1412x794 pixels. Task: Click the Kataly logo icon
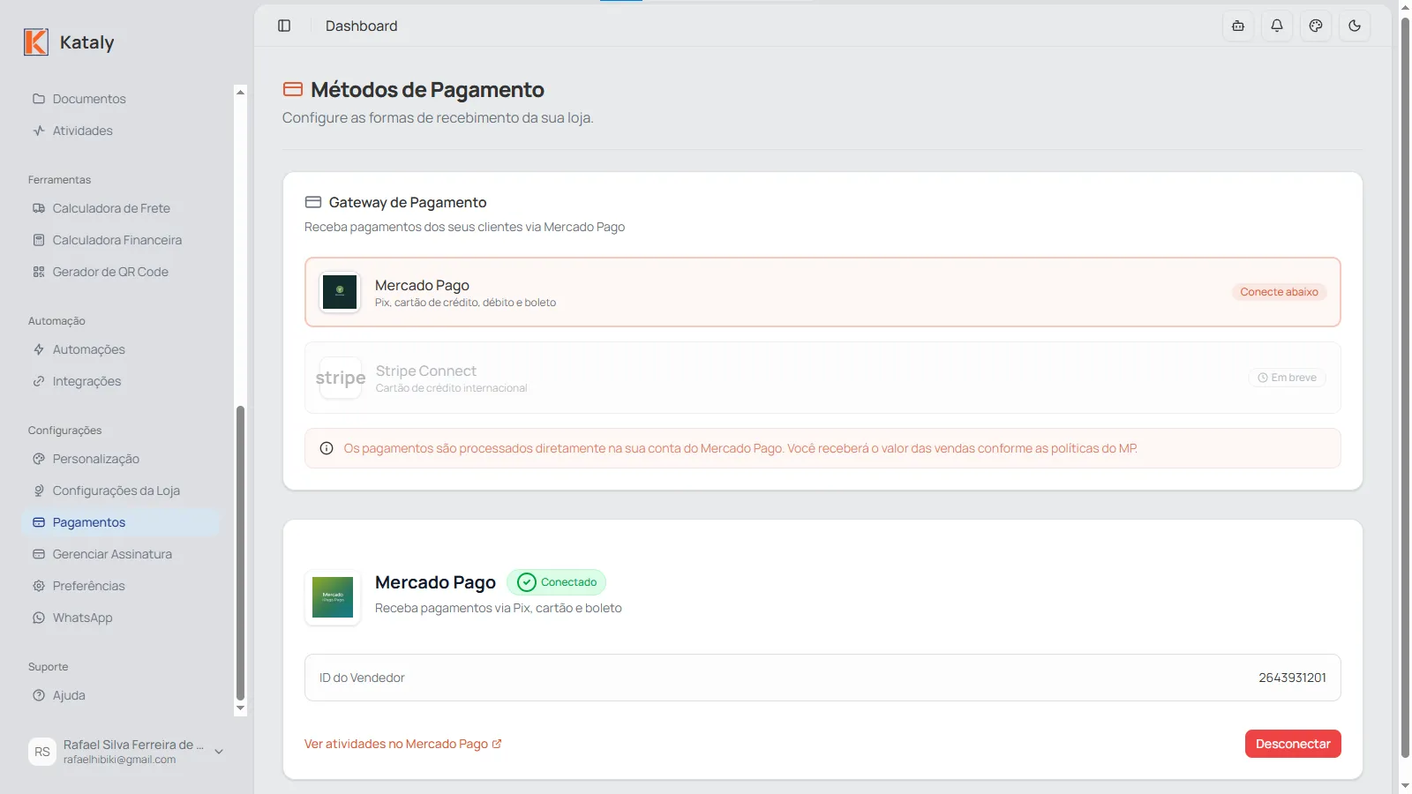(x=36, y=41)
